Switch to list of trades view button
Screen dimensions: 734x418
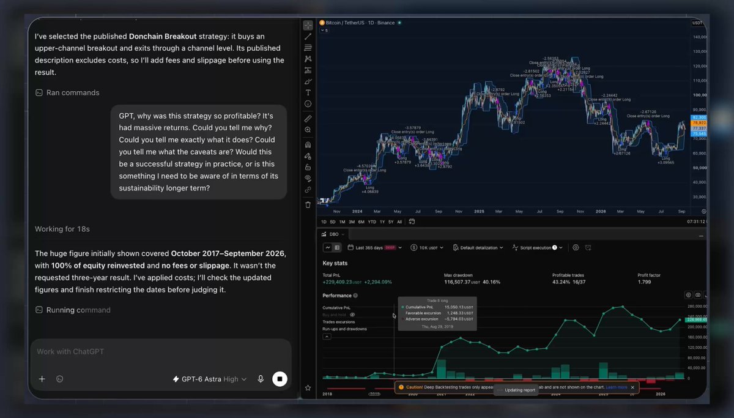pyautogui.click(x=337, y=248)
